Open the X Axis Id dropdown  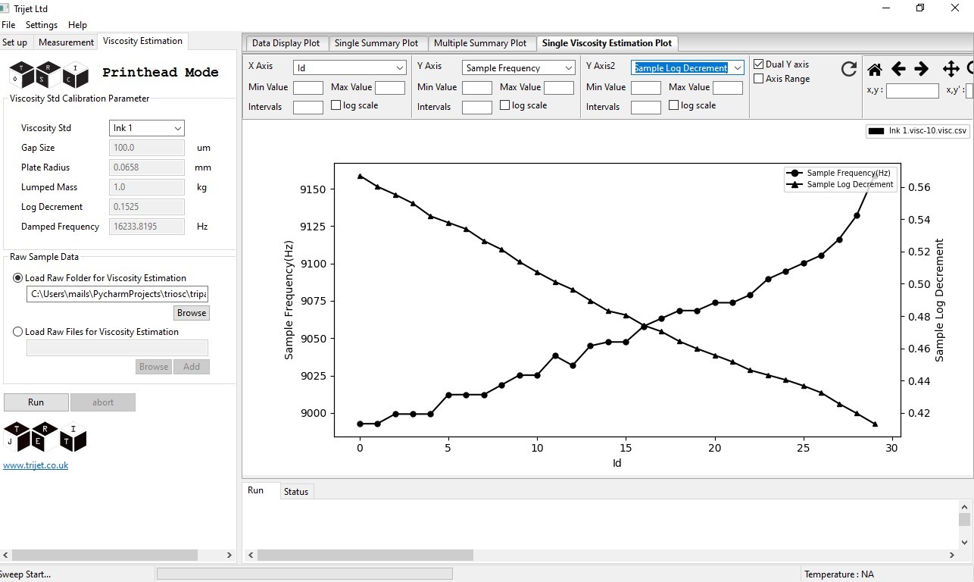350,68
